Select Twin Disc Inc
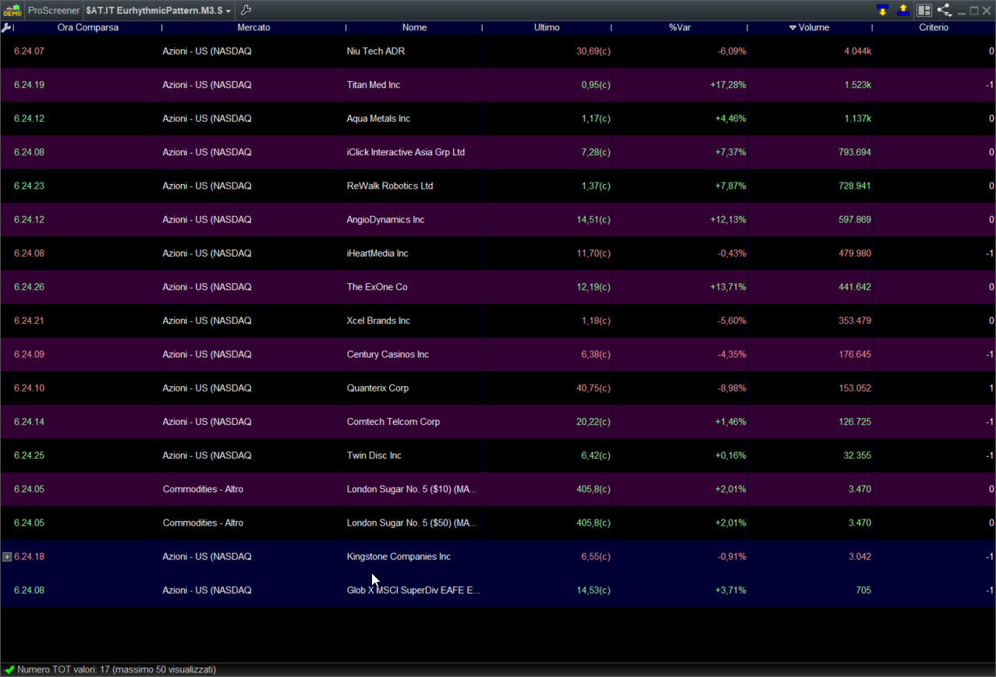996x677 pixels. (374, 455)
